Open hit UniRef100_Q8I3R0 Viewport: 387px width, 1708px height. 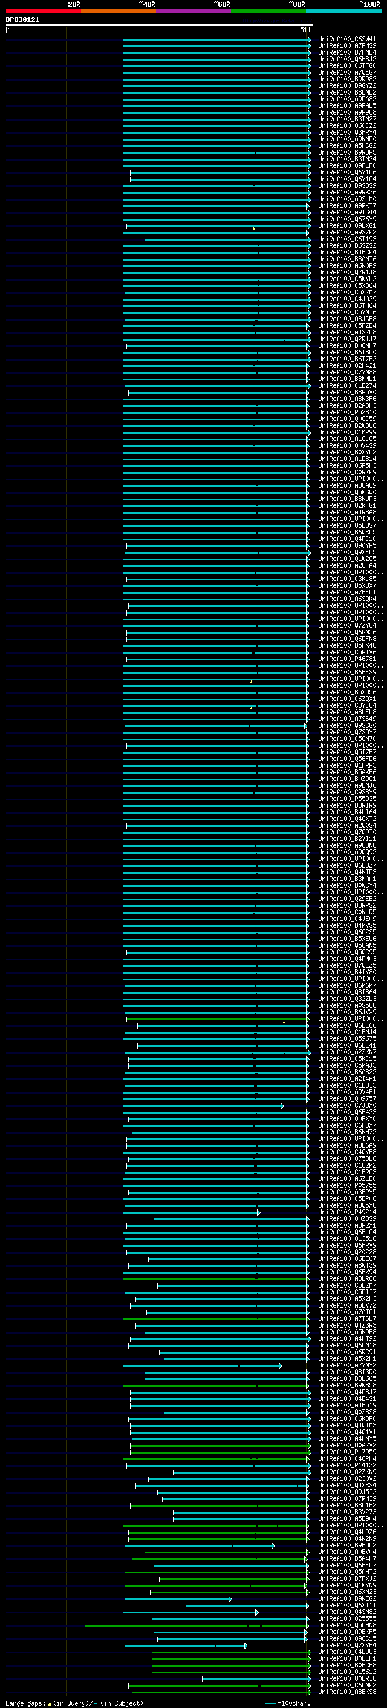(x=347, y=1372)
